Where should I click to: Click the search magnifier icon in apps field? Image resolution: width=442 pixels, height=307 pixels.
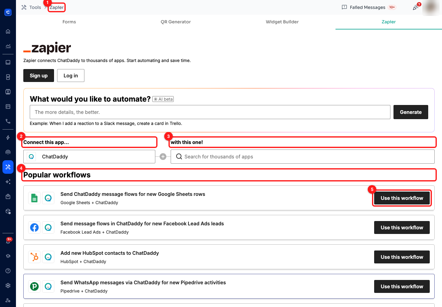coord(179,157)
